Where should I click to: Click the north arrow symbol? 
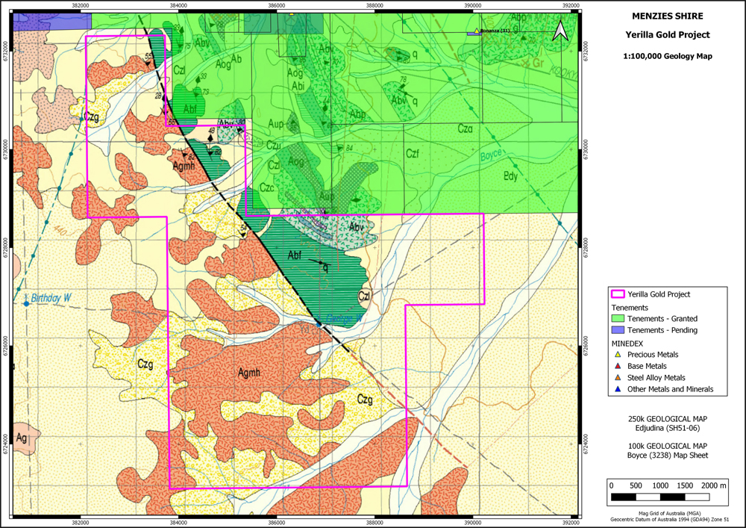(x=561, y=31)
